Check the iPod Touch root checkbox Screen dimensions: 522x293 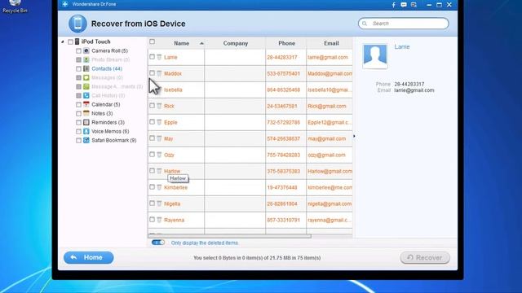tap(70, 42)
